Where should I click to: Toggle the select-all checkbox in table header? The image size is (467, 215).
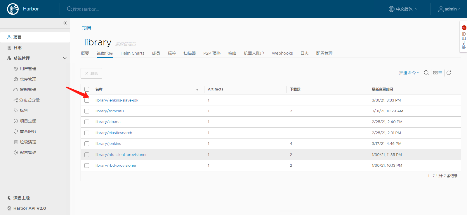coord(87,89)
